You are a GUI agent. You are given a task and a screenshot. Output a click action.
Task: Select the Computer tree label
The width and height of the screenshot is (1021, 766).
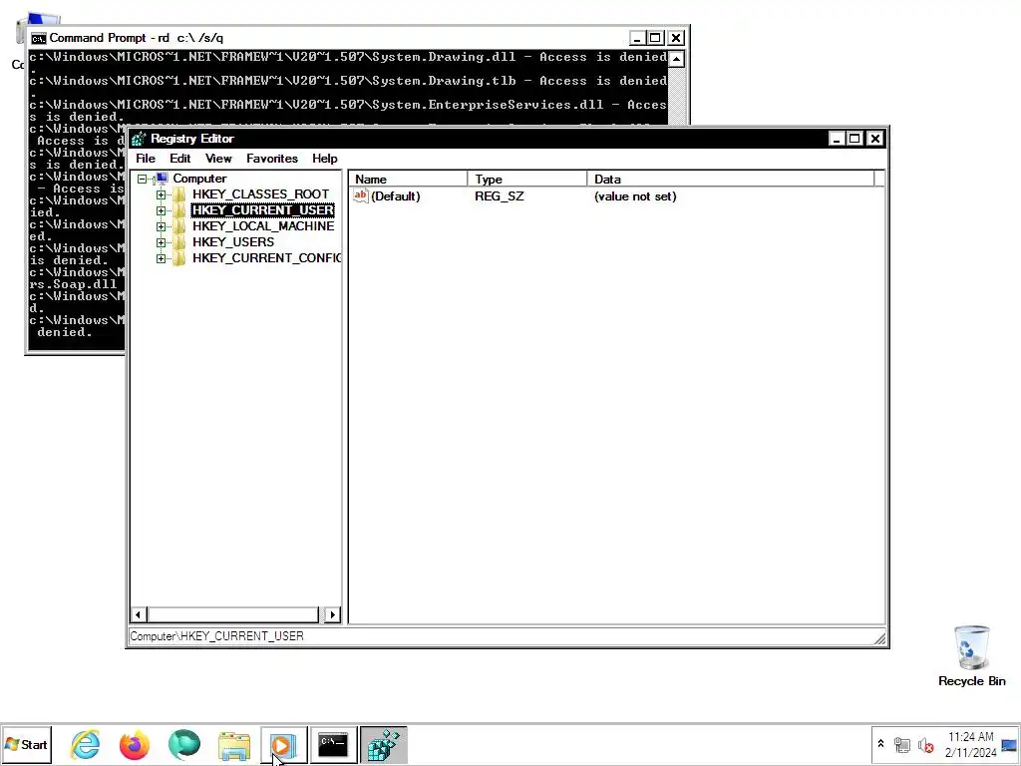tap(199, 179)
